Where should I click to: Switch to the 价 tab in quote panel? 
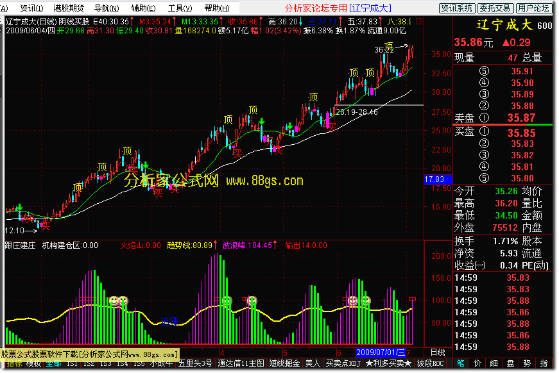[477, 363]
